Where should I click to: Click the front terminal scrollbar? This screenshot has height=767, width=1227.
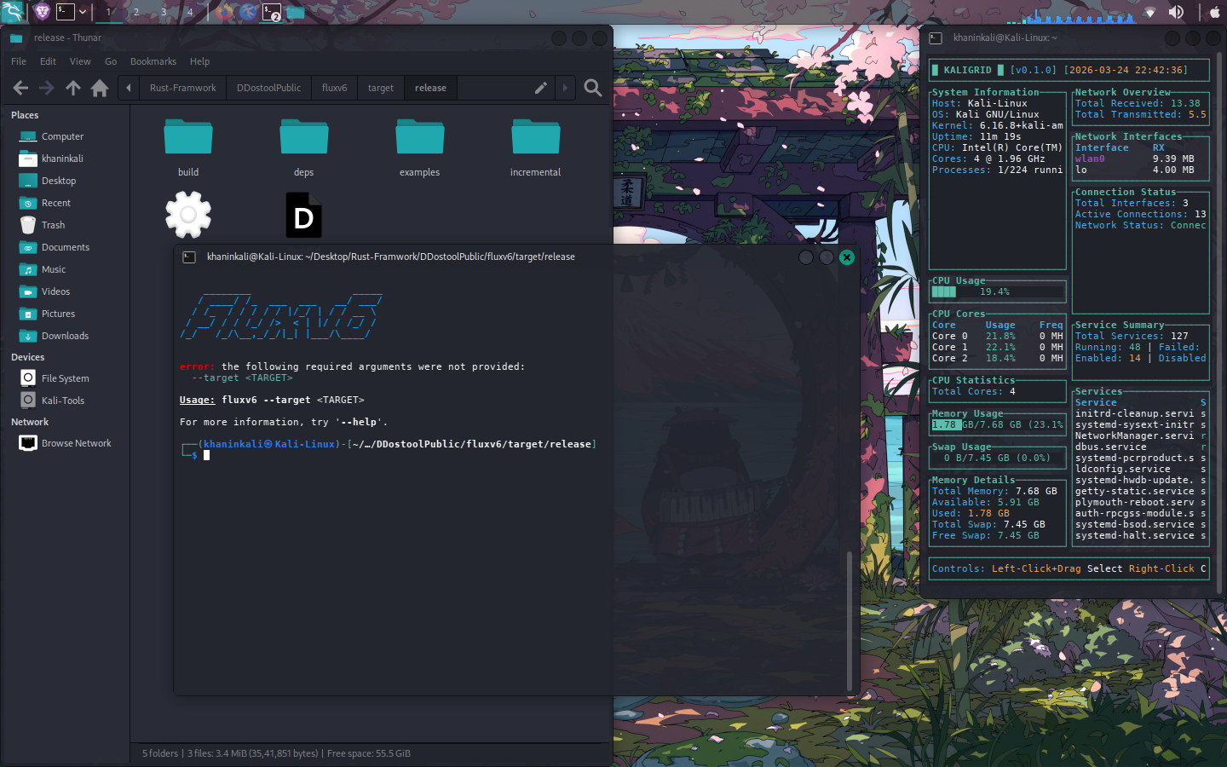[850, 620]
